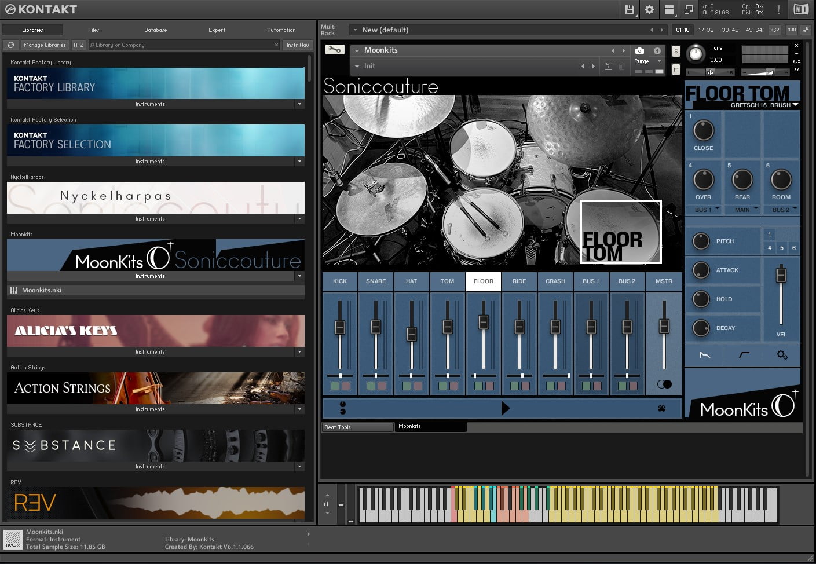
Task: Toggle Mute M button on Moonkits instrument
Action: tap(676, 69)
